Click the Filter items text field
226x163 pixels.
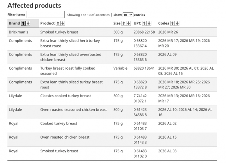coord(46,14)
